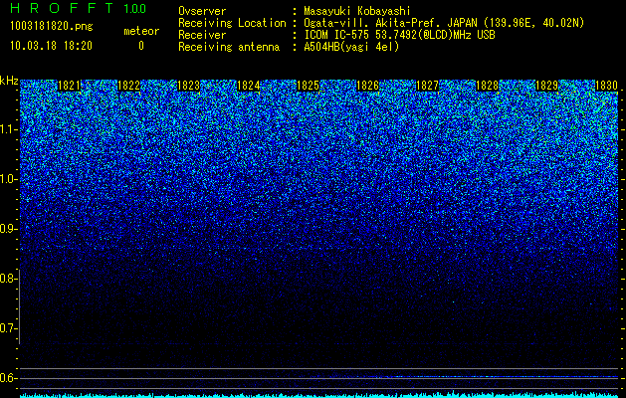Select the 1823 time marker
Viewport: 626px width, 398px height.
[188, 86]
